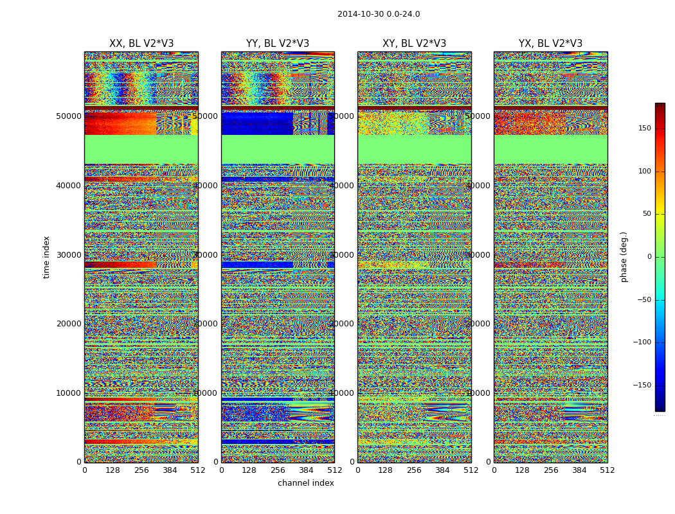Screen dimensions: 675x514
Task: Click XX y-axis tick label 30000
Action: click(x=69, y=255)
